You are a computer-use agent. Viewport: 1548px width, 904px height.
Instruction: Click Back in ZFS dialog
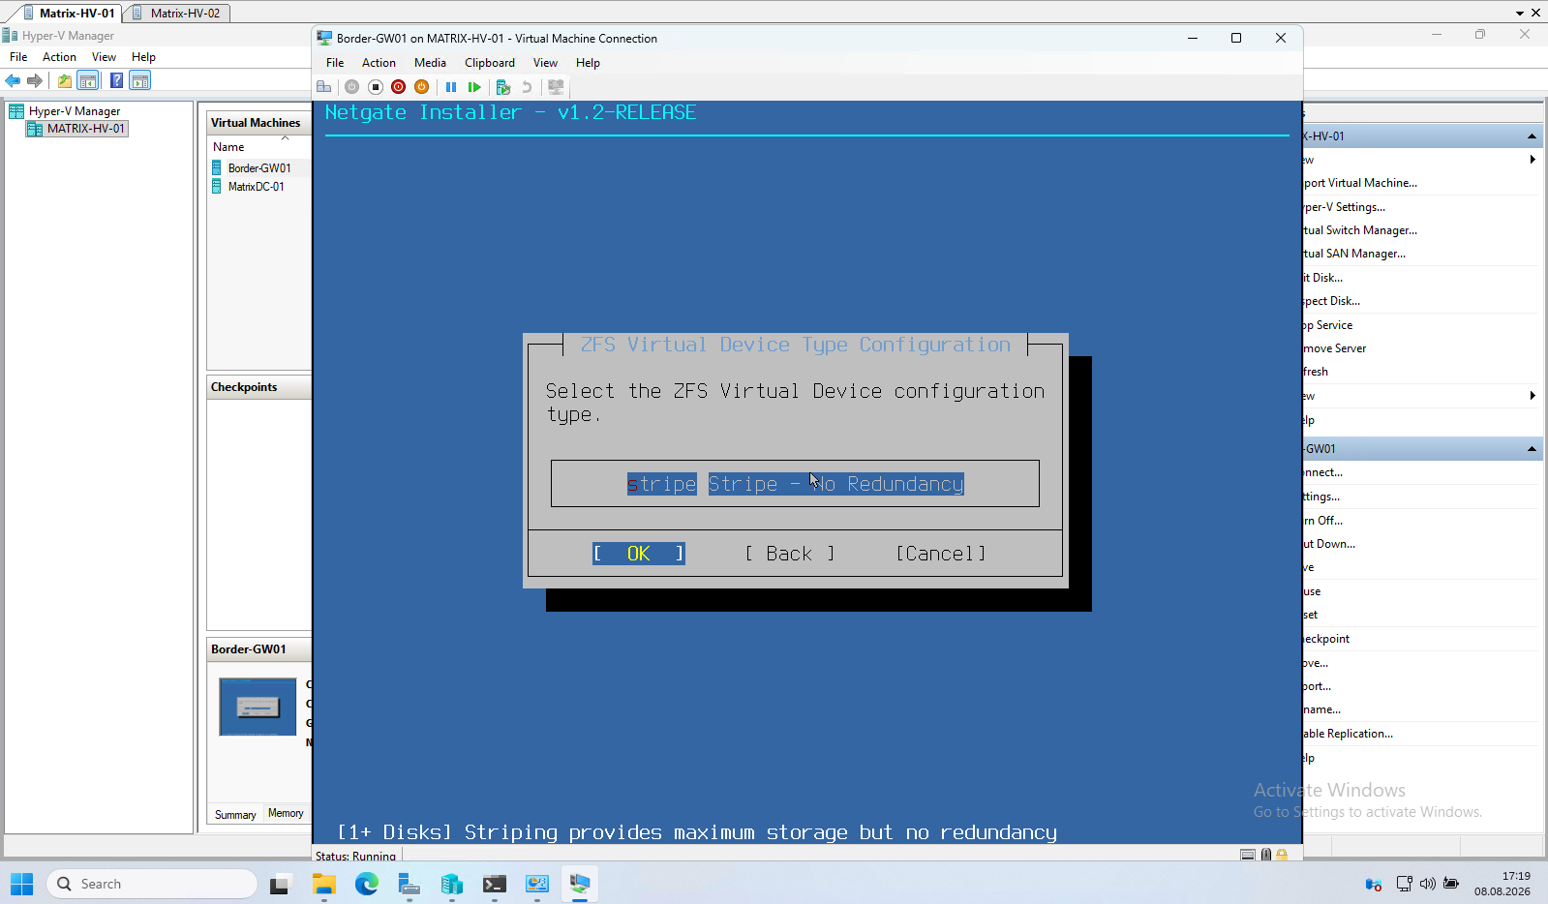[789, 554]
